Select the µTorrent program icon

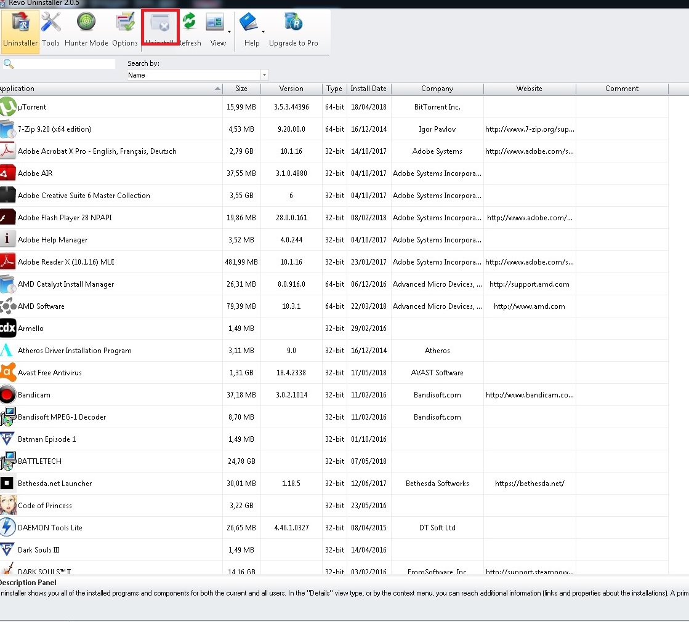(x=8, y=106)
